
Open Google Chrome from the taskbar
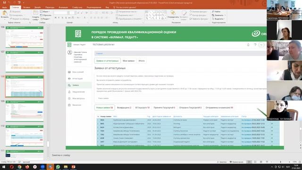[x=19, y=167]
